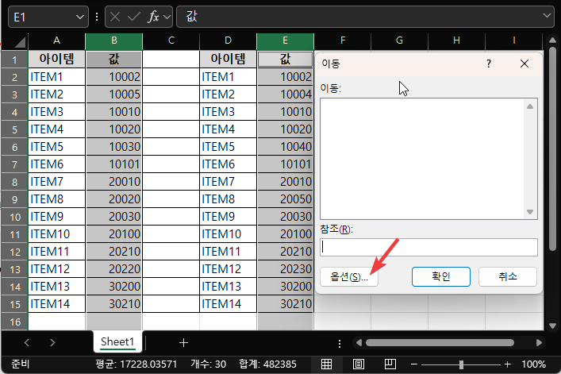Switch to Page Break Preview icon
561x374 pixels.
tap(390, 364)
